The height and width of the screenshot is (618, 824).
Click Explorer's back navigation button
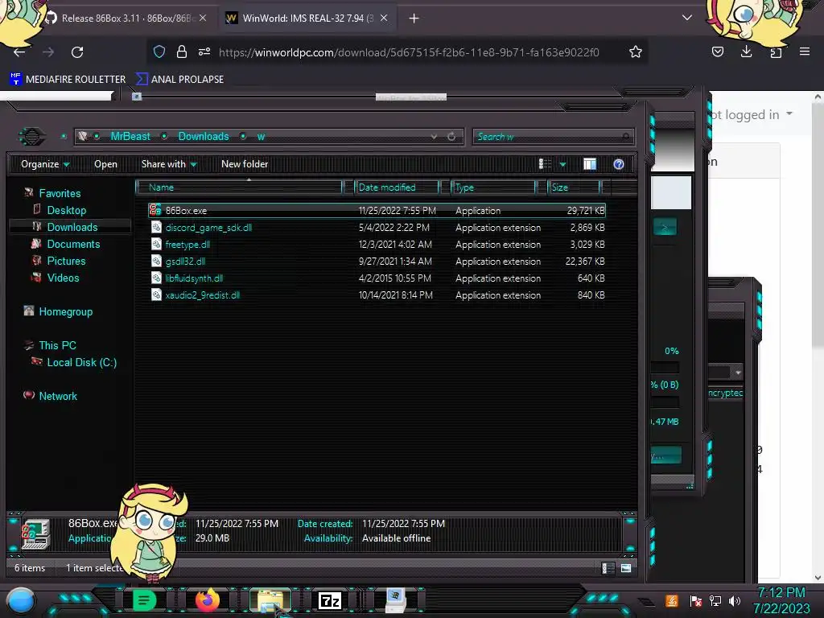click(x=31, y=137)
